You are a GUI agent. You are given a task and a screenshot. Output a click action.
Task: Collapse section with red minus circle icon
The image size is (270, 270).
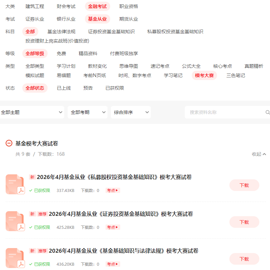9,143
